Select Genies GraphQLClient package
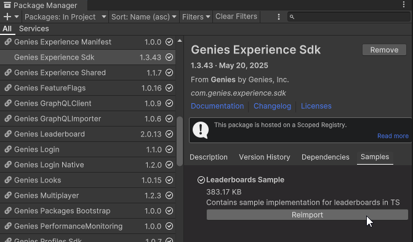413x242 pixels. point(88,103)
